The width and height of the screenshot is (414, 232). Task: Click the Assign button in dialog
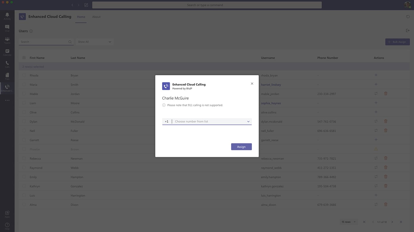tap(241, 147)
